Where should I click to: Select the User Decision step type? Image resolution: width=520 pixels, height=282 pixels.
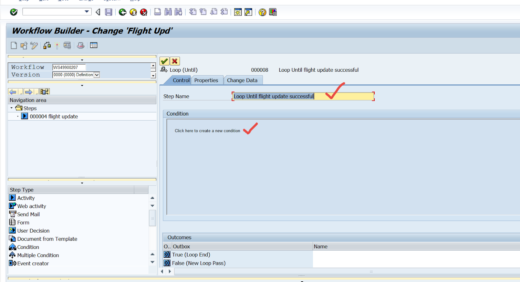(33, 231)
